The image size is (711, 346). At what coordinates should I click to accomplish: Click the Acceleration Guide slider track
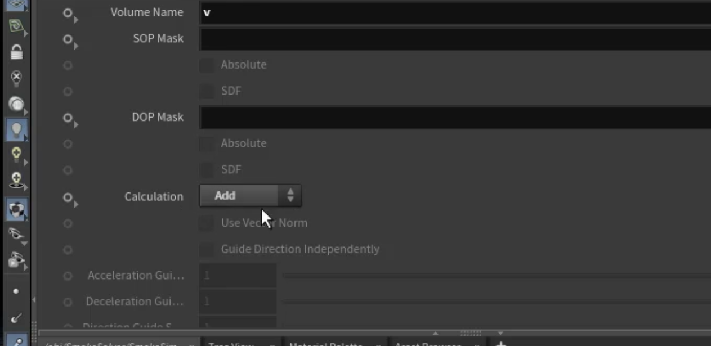(497, 276)
